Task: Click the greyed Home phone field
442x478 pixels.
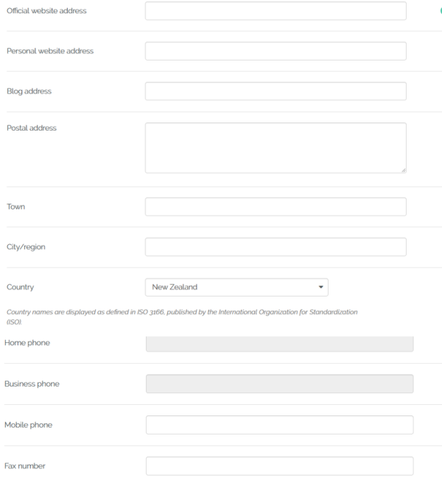Action: (x=279, y=344)
